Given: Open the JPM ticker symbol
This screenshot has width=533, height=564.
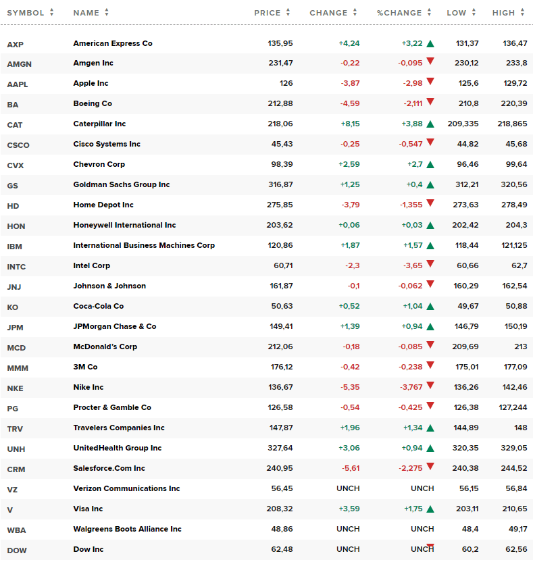Looking at the screenshot, I should point(15,328).
